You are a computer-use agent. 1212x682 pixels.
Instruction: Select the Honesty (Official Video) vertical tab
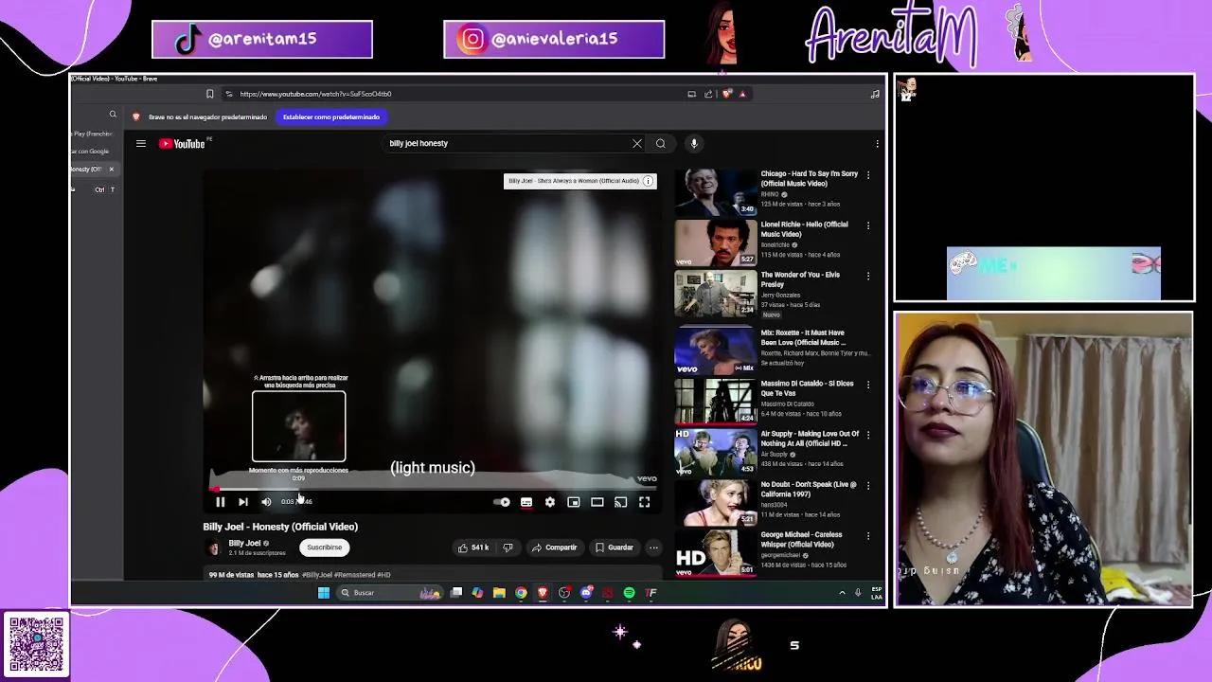pyautogui.click(x=87, y=170)
